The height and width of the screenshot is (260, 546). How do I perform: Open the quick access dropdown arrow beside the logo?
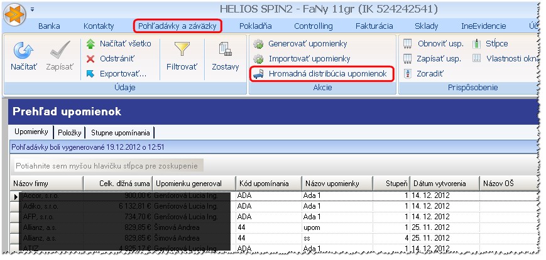[32, 10]
